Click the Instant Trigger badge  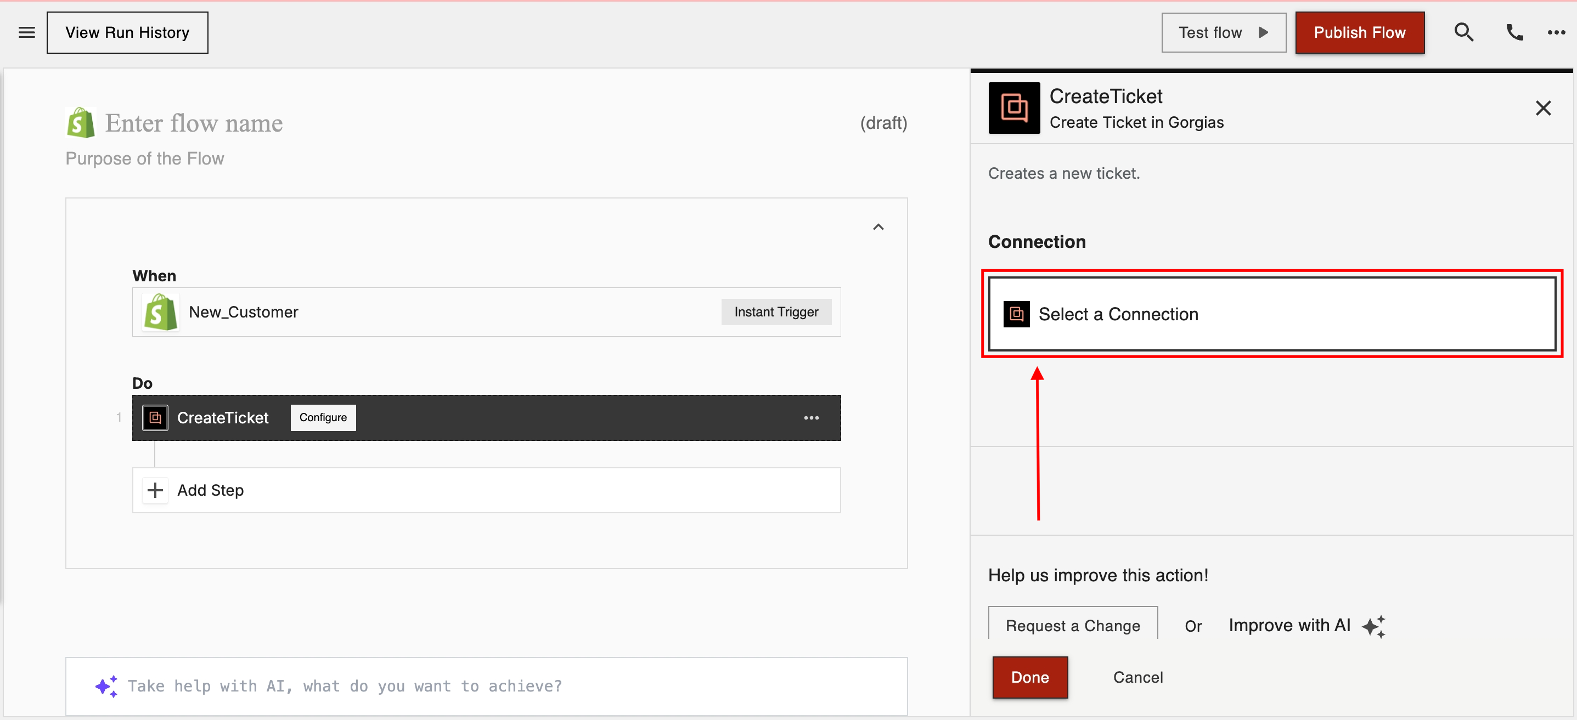point(776,312)
